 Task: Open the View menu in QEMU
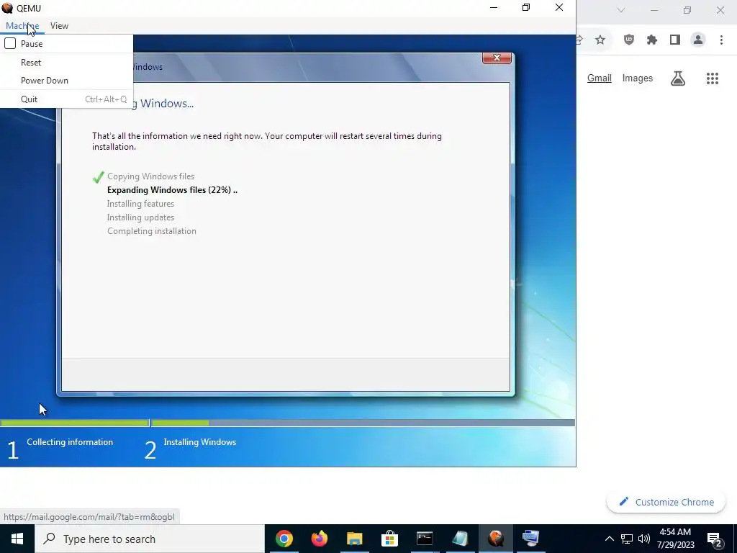tap(59, 26)
